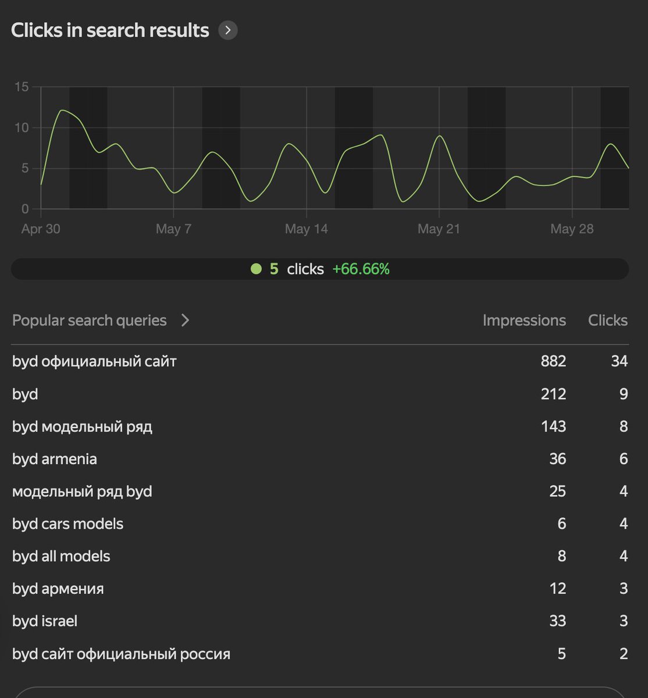Screen dimensions: 648x698
Task: Select query byd армения
Action: tap(58, 589)
